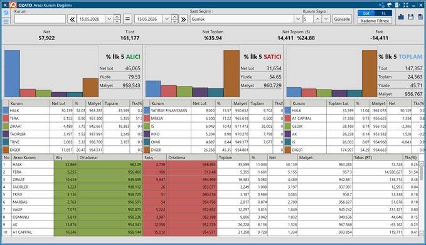
Task: Sort bottom table by Satış column
Action: click(154, 157)
